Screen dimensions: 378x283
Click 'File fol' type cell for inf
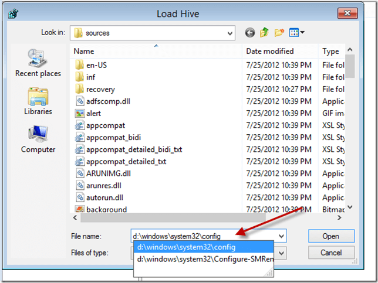(x=333, y=77)
